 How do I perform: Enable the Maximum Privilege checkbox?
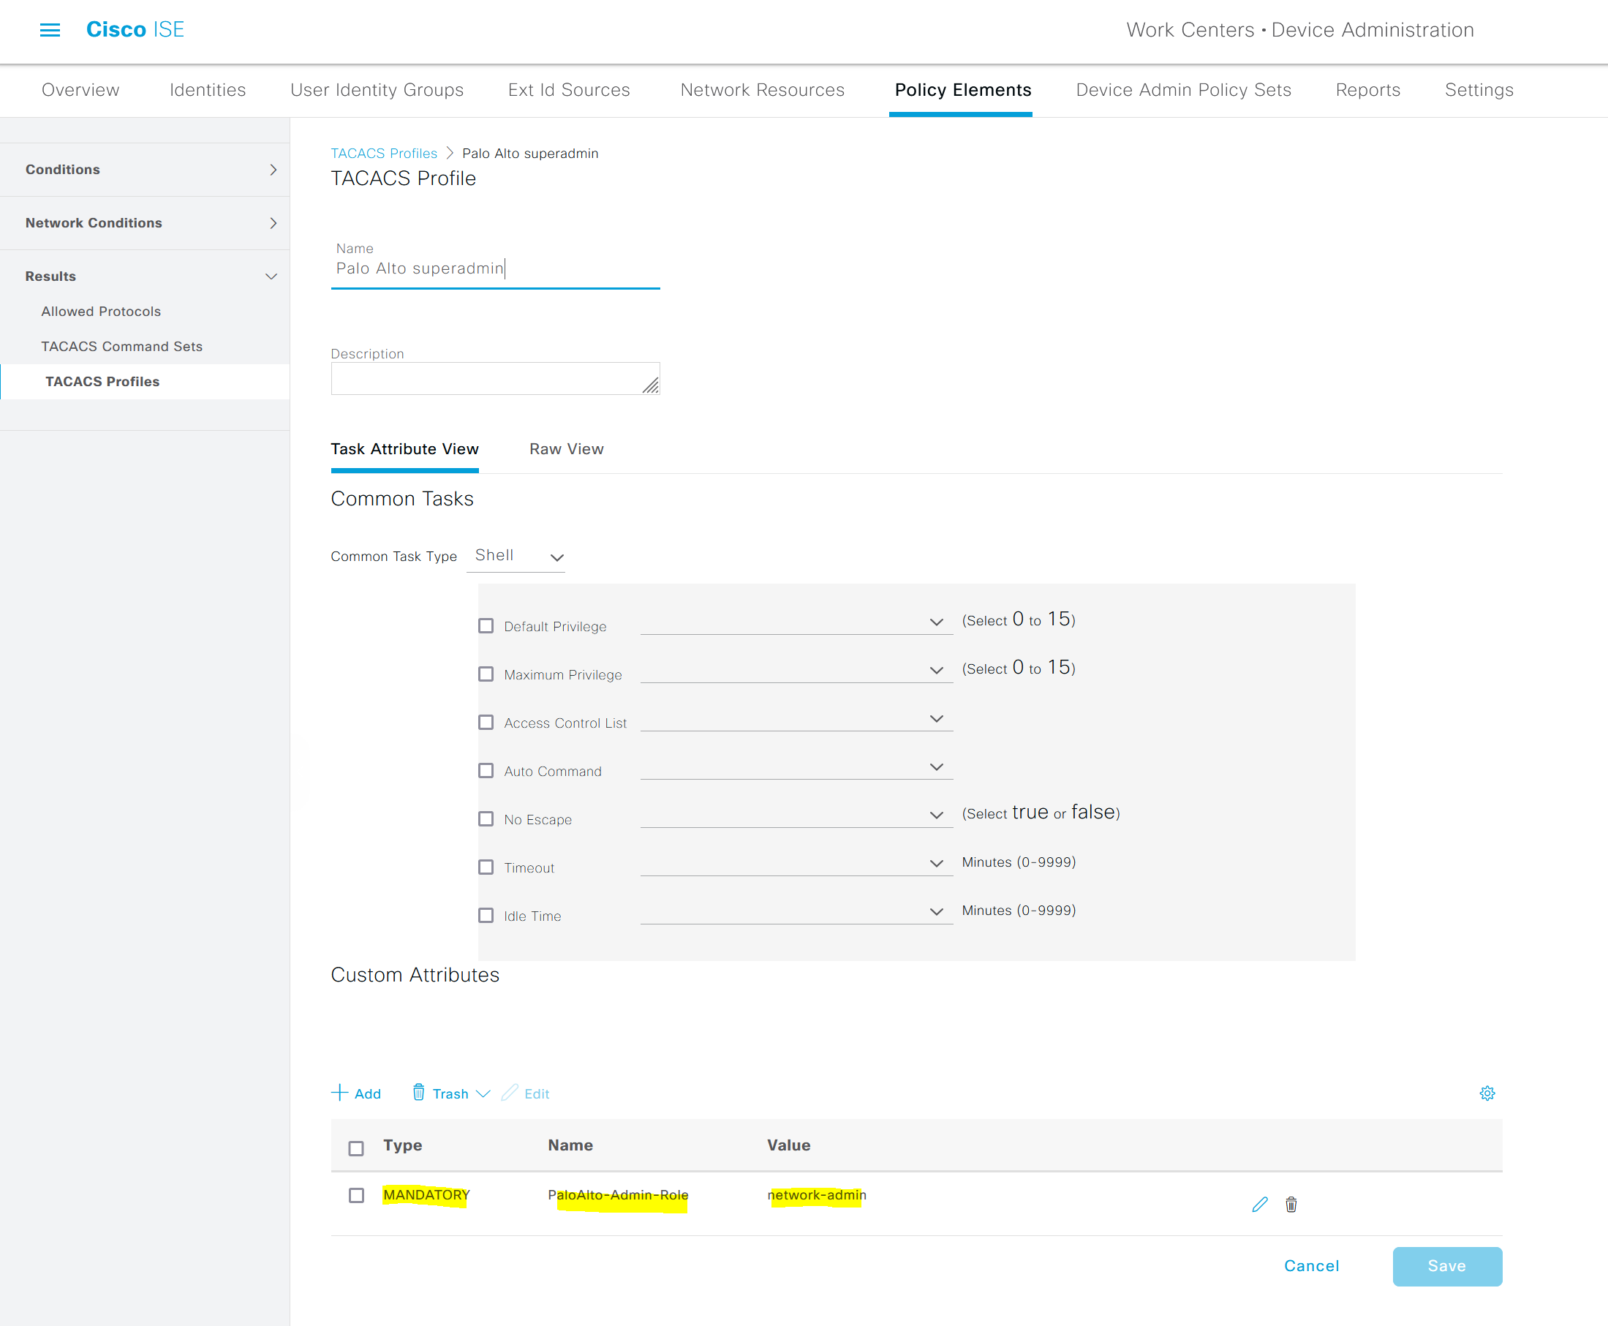[x=486, y=674]
